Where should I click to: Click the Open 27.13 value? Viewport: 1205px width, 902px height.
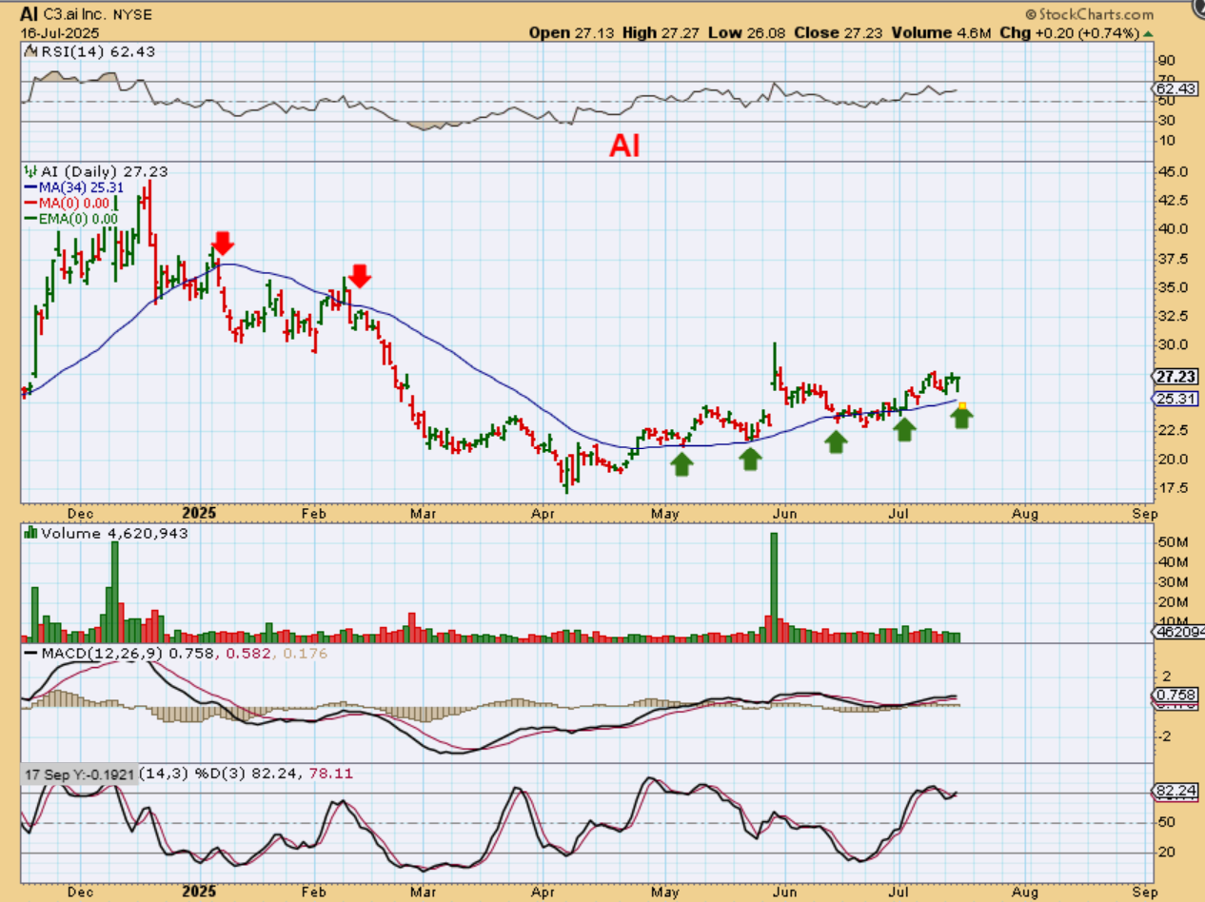pyautogui.click(x=570, y=33)
